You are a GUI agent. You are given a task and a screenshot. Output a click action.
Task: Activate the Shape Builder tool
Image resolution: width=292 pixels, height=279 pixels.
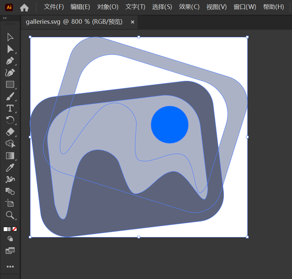11,144
